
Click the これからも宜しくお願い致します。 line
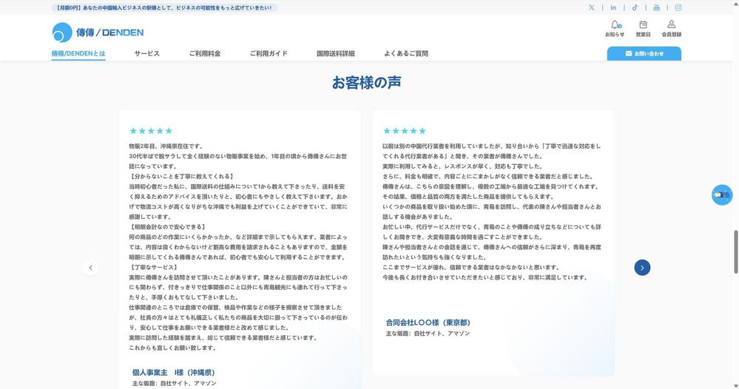tap(173, 348)
